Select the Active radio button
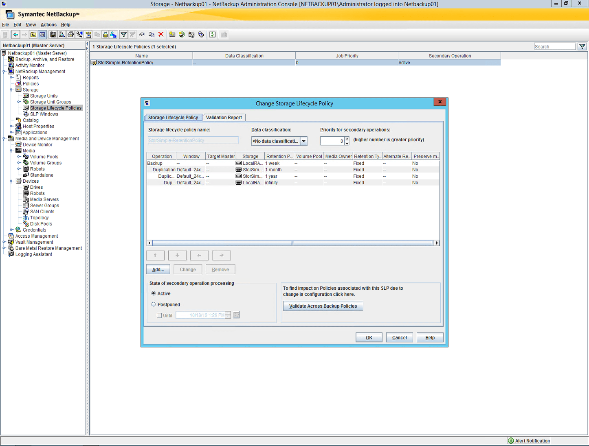The height and width of the screenshot is (446, 589). (x=154, y=293)
